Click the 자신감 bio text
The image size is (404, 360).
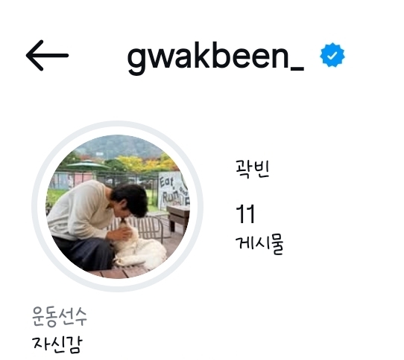57,344
